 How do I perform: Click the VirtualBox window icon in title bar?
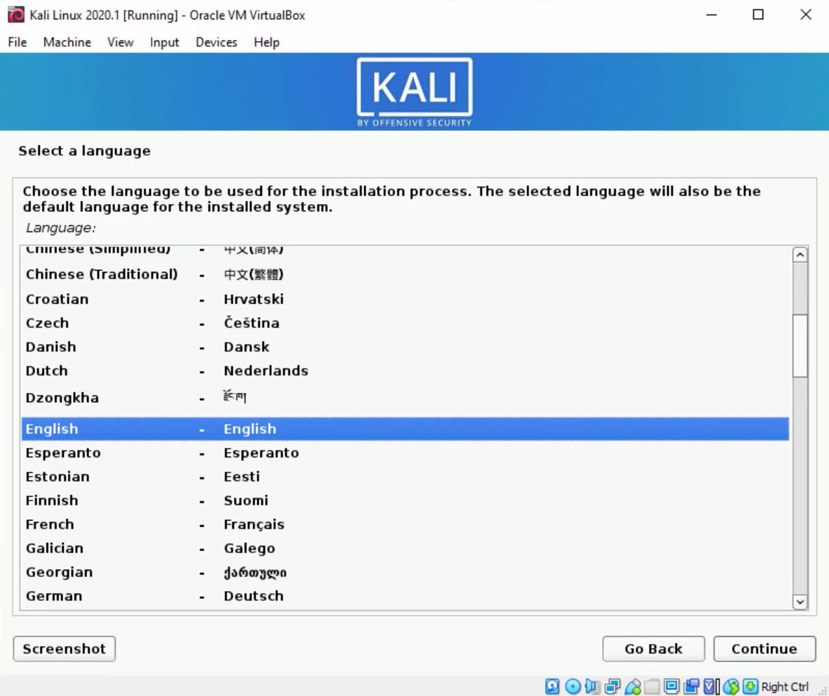(x=16, y=15)
